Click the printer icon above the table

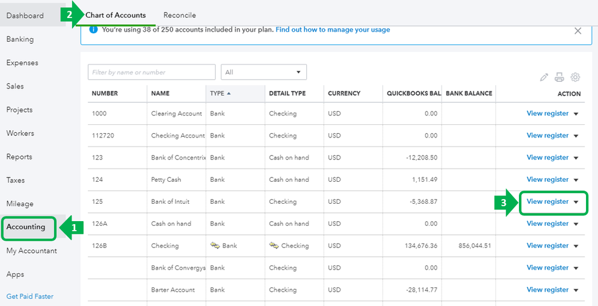point(559,77)
